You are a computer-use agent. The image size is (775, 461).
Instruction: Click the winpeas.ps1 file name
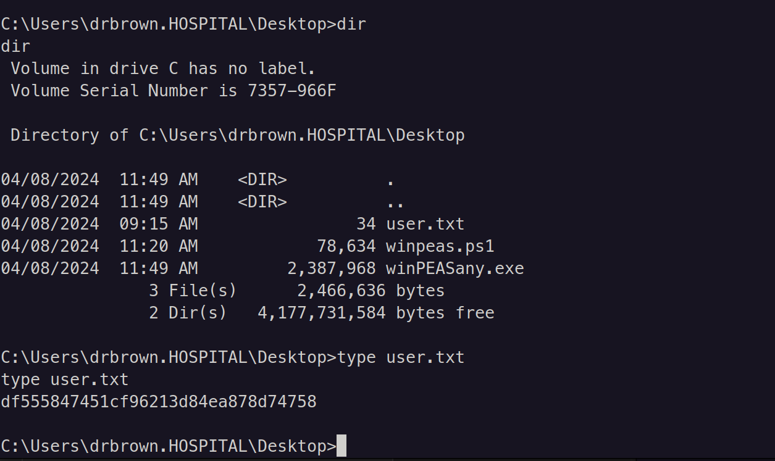pos(440,246)
